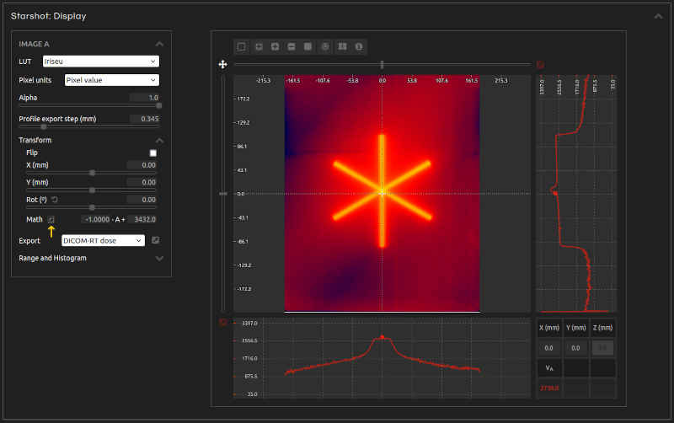Click the red export icon for vertical profile
The image size is (674, 423).
pyautogui.click(x=540, y=65)
